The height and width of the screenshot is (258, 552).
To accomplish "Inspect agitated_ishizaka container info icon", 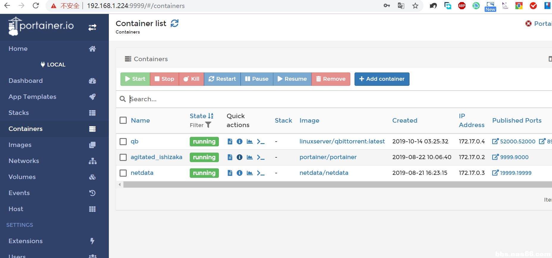I will point(239,157).
